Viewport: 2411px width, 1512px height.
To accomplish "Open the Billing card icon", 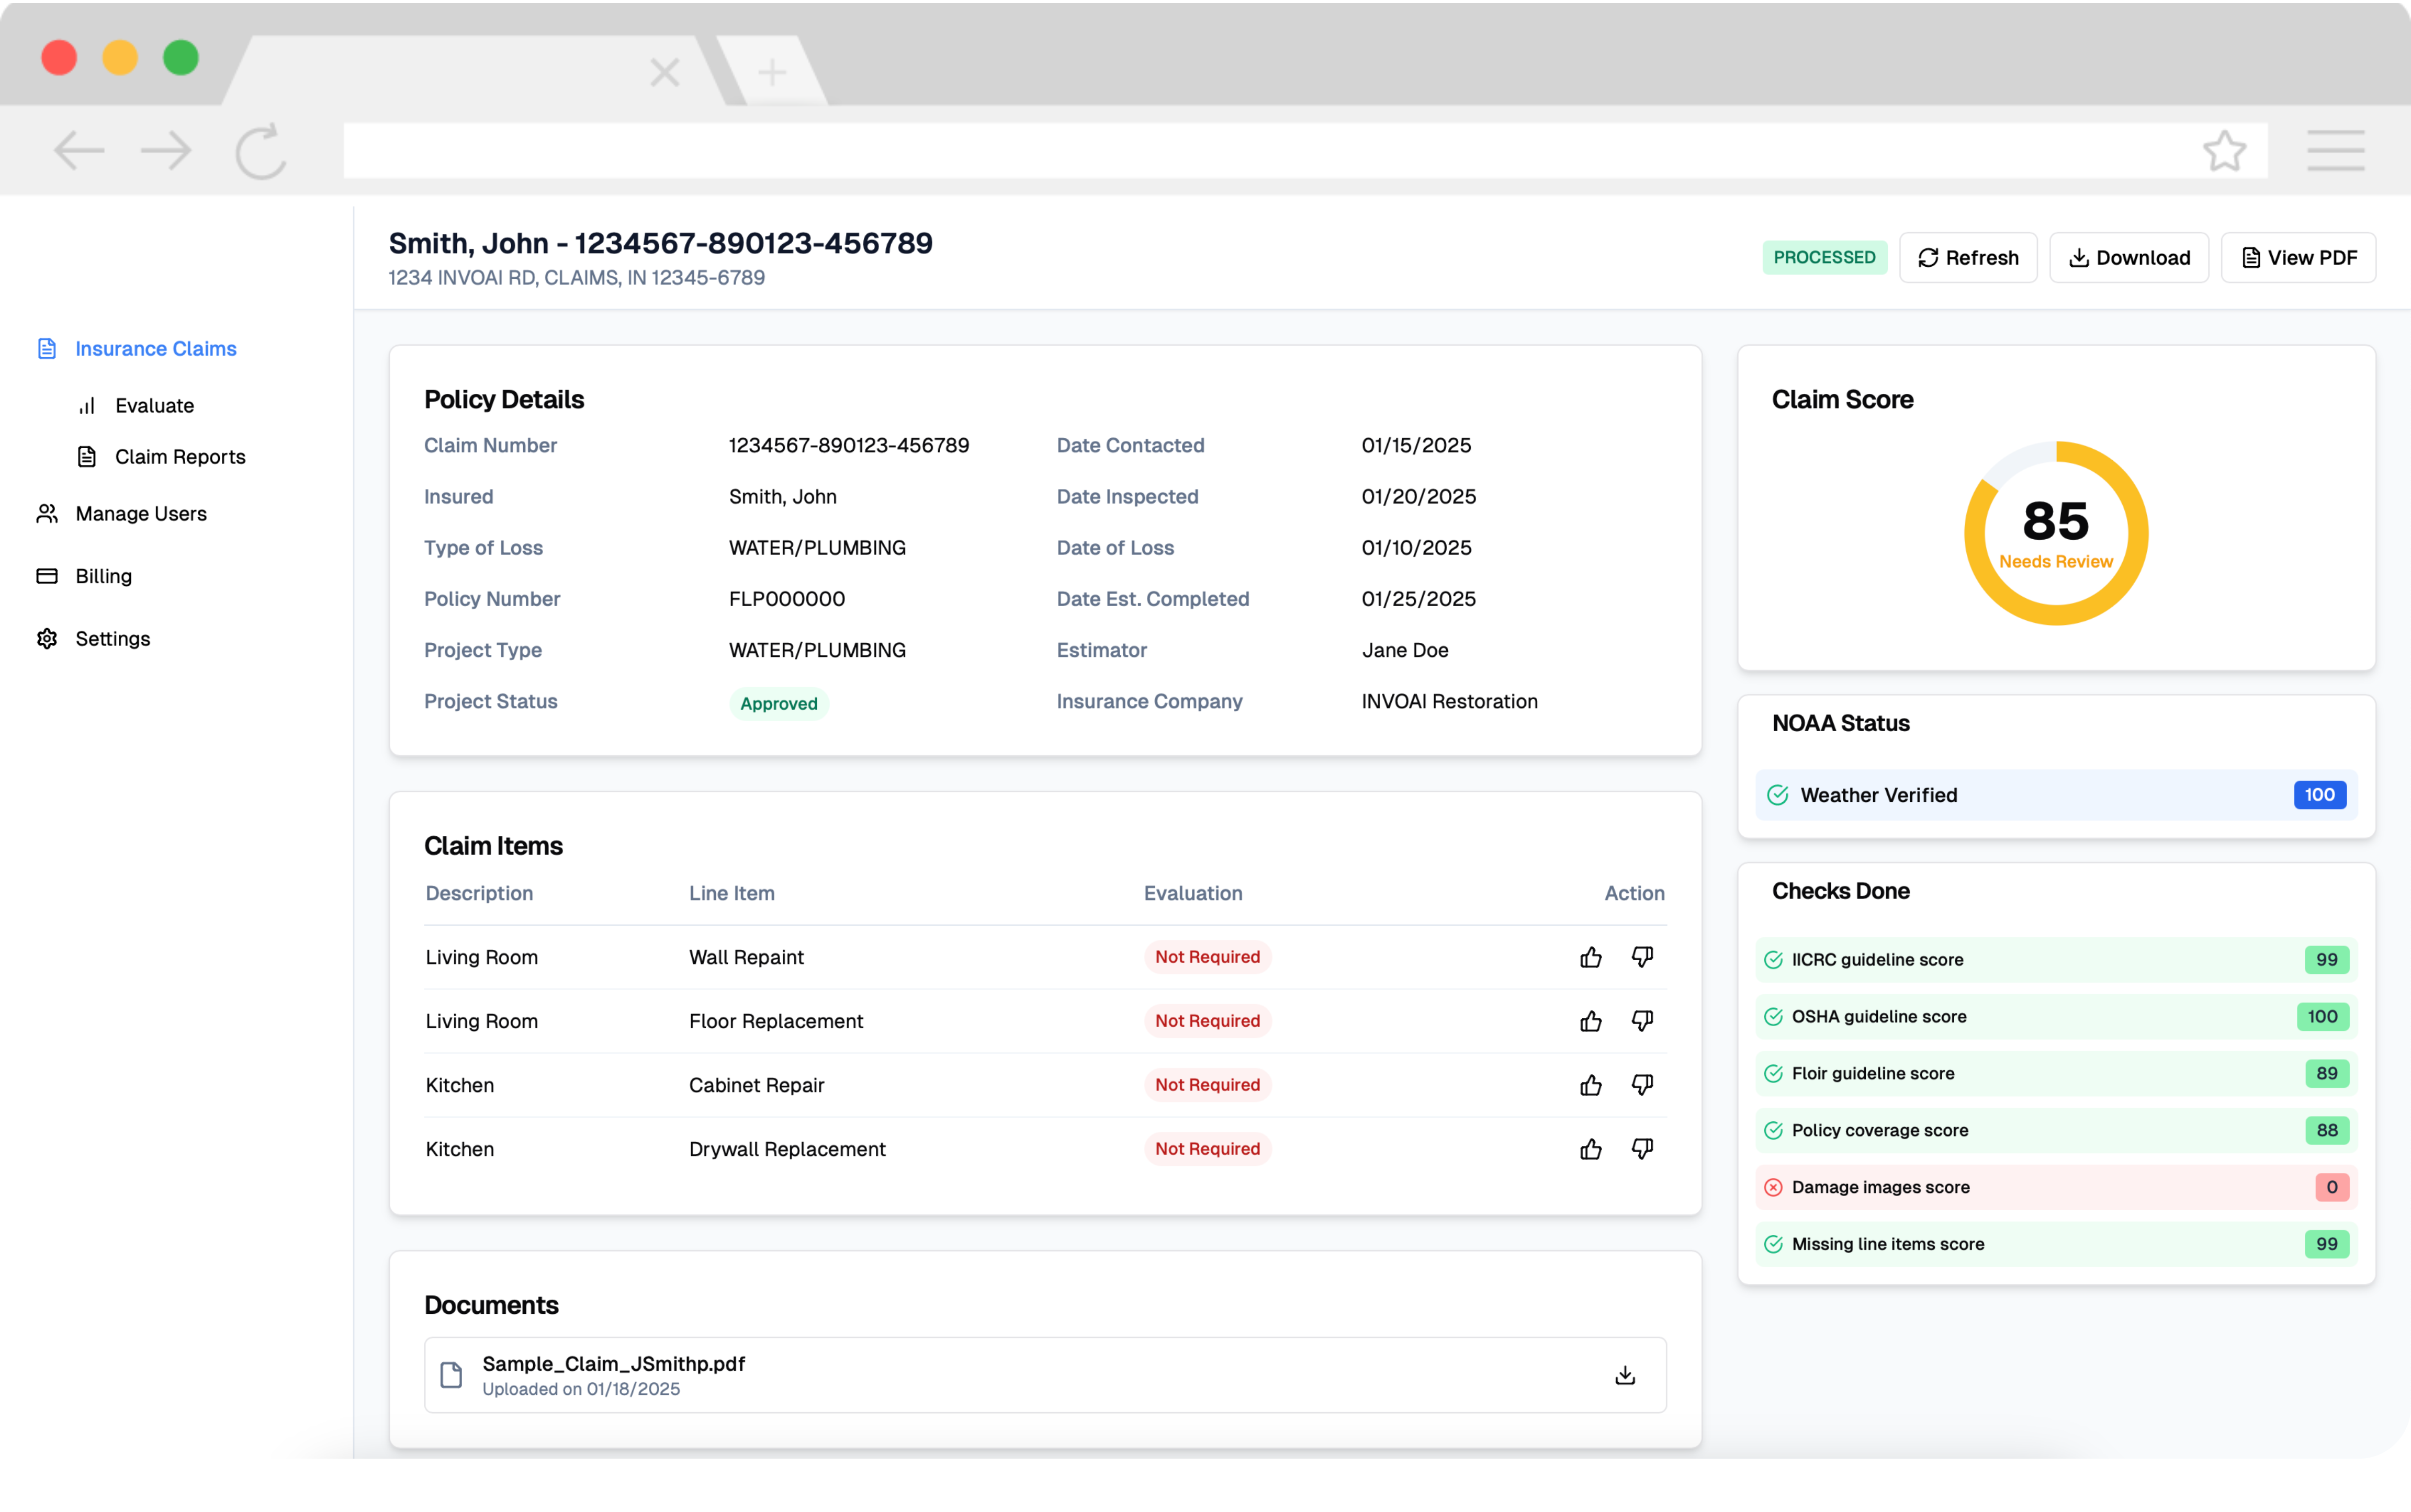I will pyautogui.click(x=46, y=576).
